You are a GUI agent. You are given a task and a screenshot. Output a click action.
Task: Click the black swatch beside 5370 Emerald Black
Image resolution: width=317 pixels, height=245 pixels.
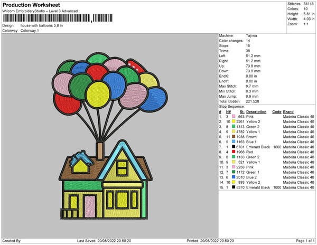[x=234, y=187]
